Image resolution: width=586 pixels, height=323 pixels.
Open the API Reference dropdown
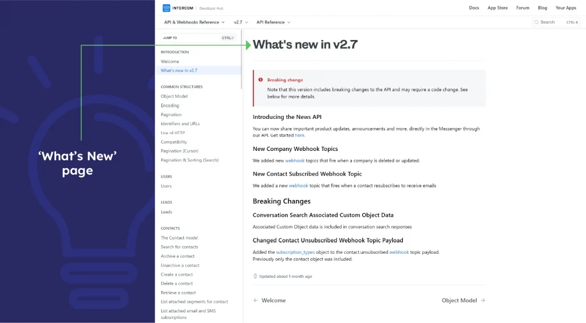pyautogui.click(x=273, y=22)
